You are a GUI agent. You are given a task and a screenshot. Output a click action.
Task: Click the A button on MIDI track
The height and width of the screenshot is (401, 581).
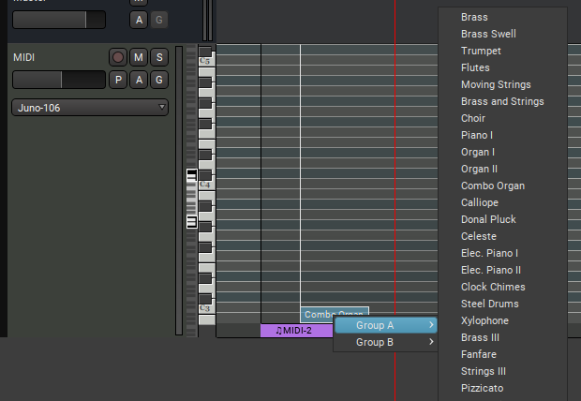coord(139,80)
